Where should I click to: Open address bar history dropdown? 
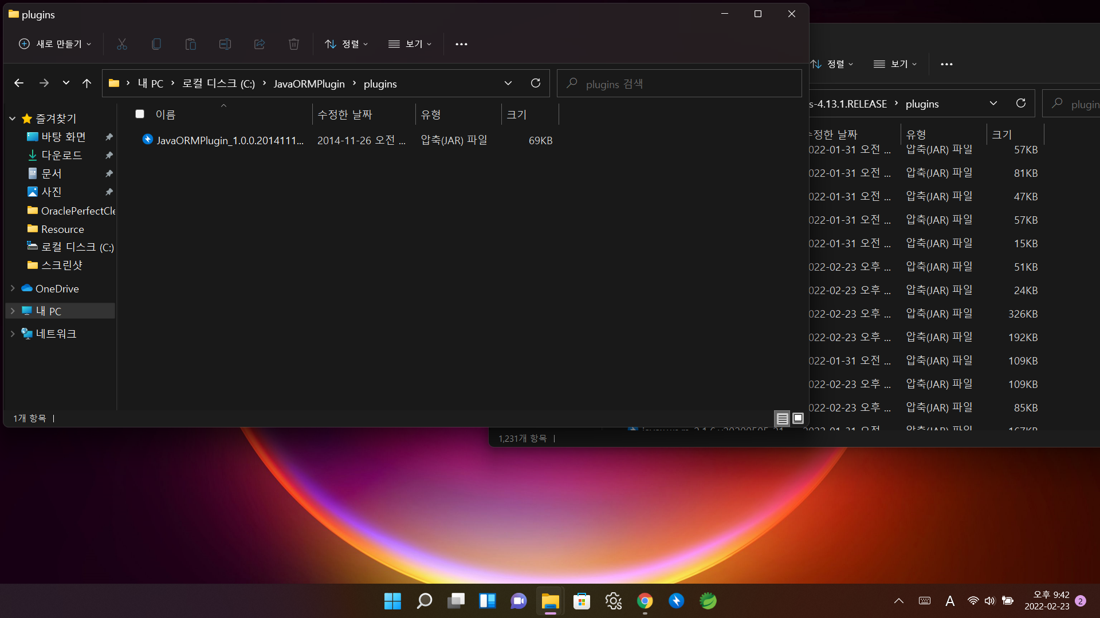508,84
